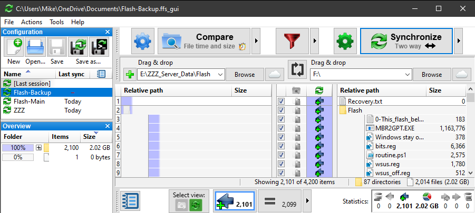The height and width of the screenshot is (213, 475).
Task: Click the middle grid category column header
Action: 296,90
